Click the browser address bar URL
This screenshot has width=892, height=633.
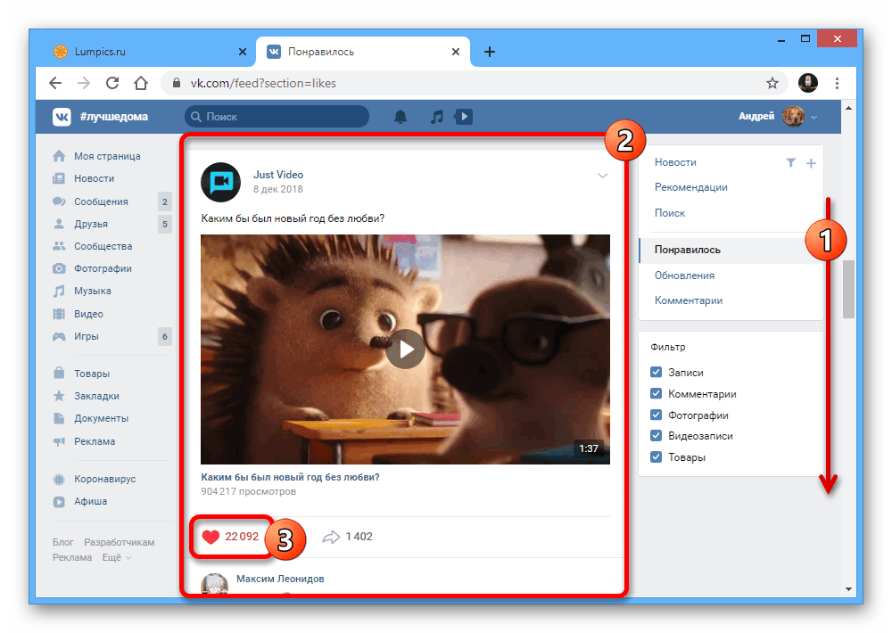coord(263,84)
